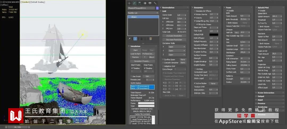Viewport: 287px width, 129px height.
Task: Select Node 0 (20 processors) in NUMA list
Action: (x=142, y=86)
